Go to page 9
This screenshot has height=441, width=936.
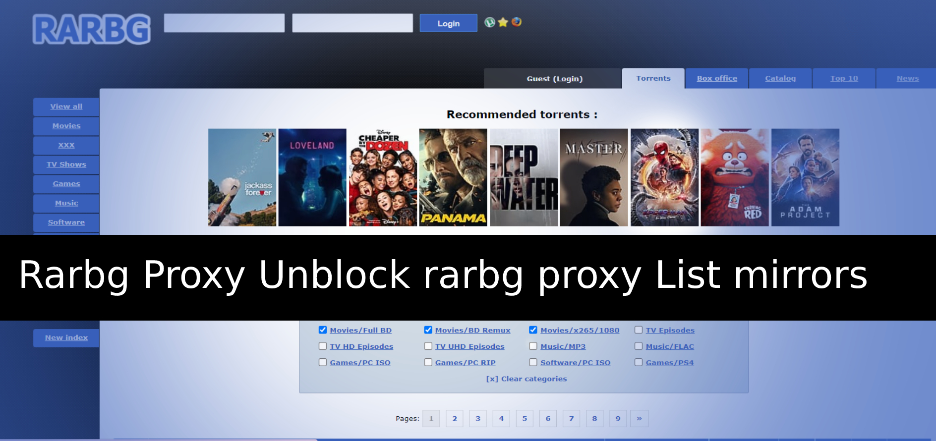tap(618, 419)
